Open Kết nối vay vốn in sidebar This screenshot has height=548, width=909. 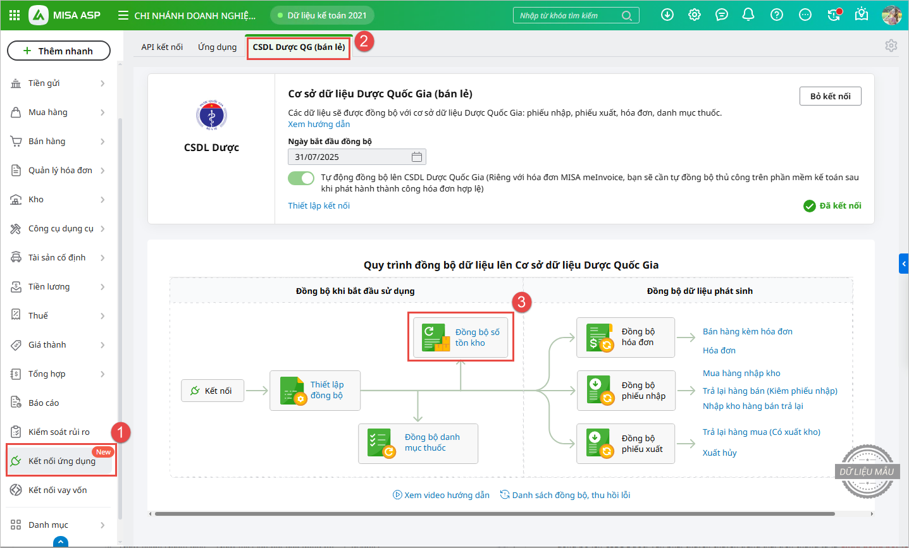pos(58,490)
